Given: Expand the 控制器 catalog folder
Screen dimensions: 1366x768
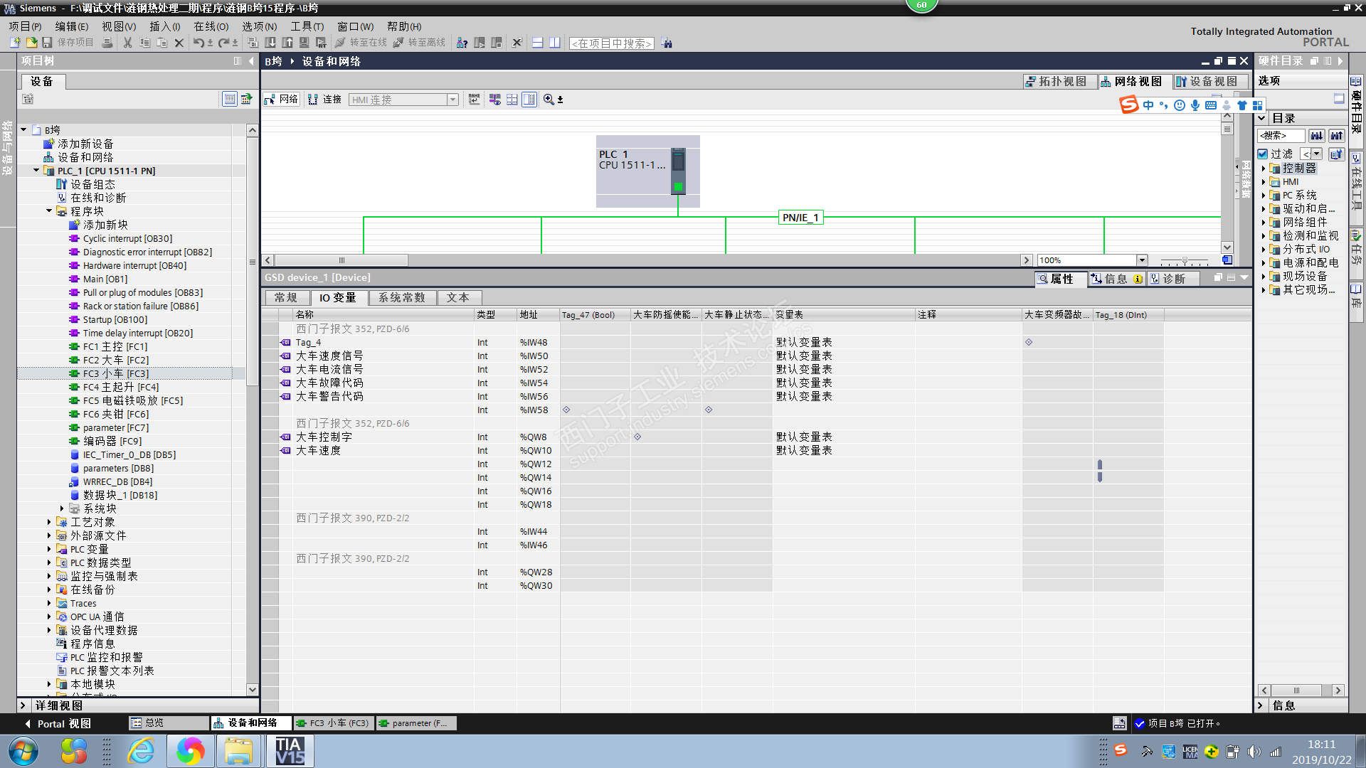Looking at the screenshot, I should pyautogui.click(x=1264, y=169).
